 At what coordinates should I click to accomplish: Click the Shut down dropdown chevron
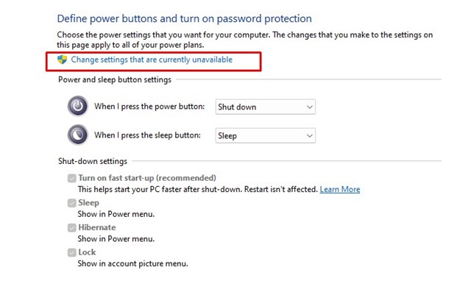[310, 107]
